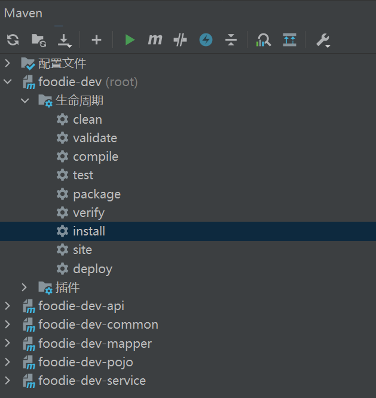
Task: Click Generate Sources and Update Folders icon
Action: 38,40
